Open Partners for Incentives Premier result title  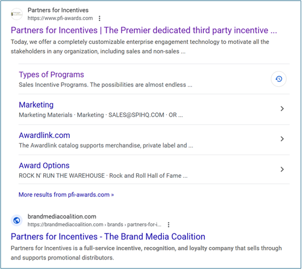click(x=143, y=30)
